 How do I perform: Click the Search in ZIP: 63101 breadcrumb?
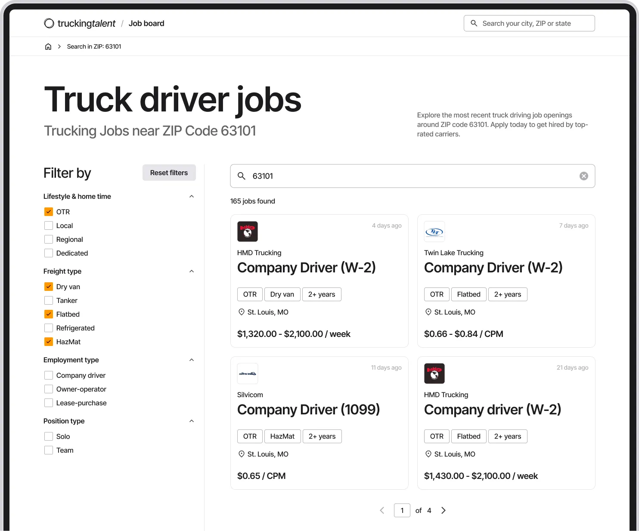[94, 46]
